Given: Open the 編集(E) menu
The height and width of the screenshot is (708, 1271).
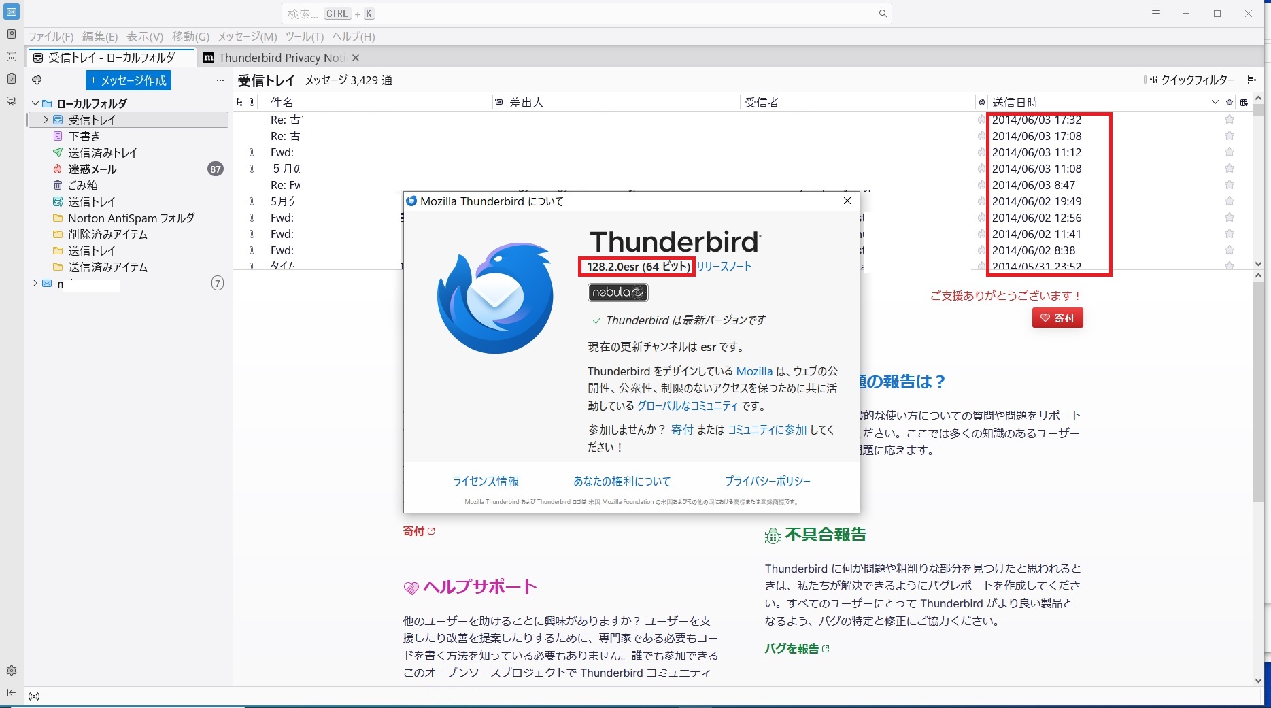Looking at the screenshot, I should [x=100, y=37].
